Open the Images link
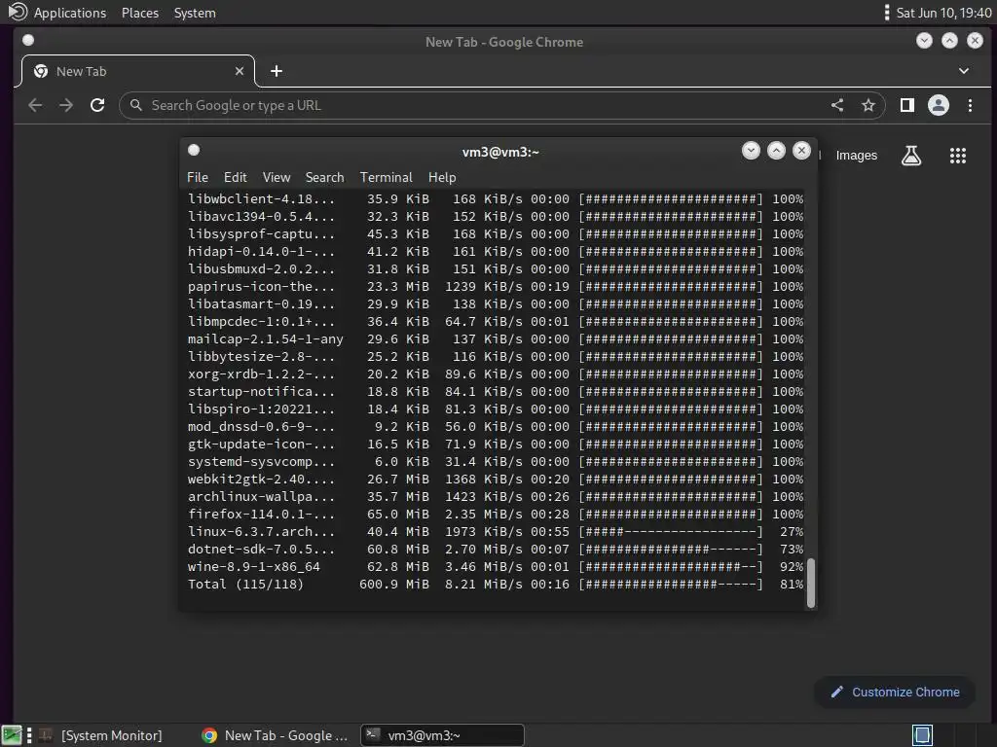Viewport: 997px width, 747px height. click(857, 156)
